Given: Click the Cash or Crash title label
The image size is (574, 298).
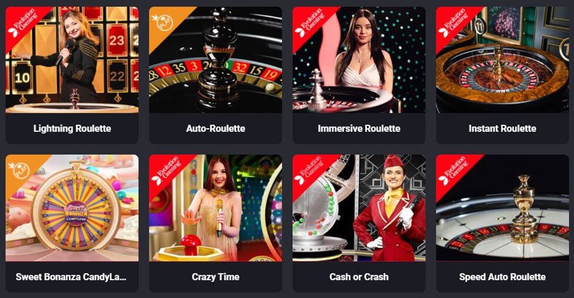Looking at the screenshot, I should tap(359, 277).
